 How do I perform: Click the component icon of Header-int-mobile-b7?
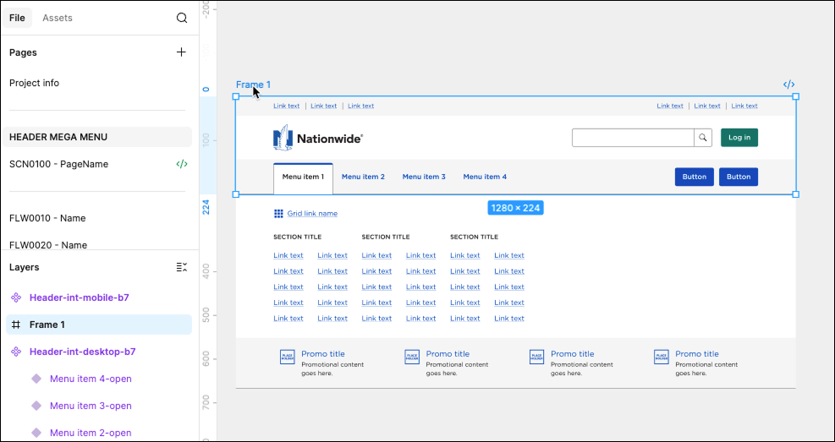click(17, 297)
